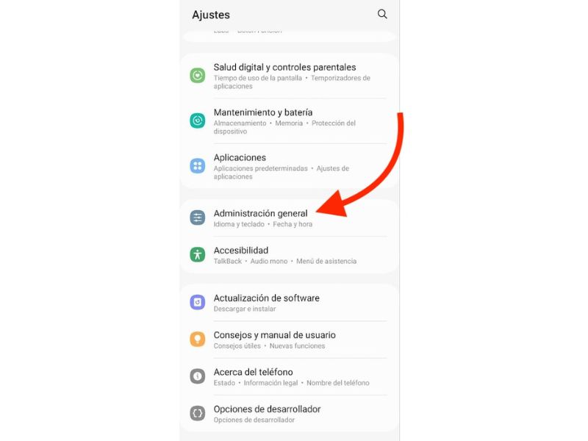Screen dimensions: 588x441
Task: Open Accesibilidad settings
Action: click(289, 255)
